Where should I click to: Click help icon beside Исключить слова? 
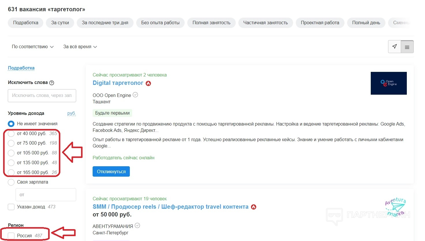(x=52, y=83)
